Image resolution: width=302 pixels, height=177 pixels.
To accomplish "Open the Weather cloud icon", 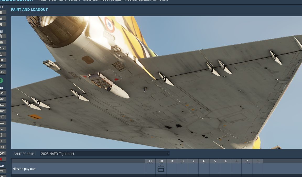I will [x=2, y=42].
